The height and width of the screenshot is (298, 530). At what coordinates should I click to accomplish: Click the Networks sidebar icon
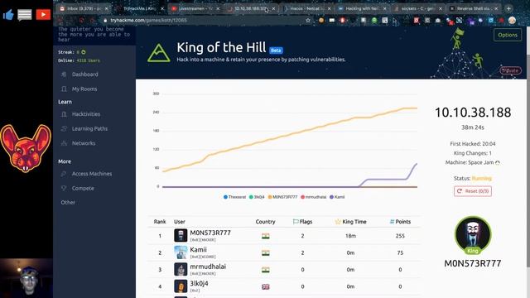[x=64, y=143]
